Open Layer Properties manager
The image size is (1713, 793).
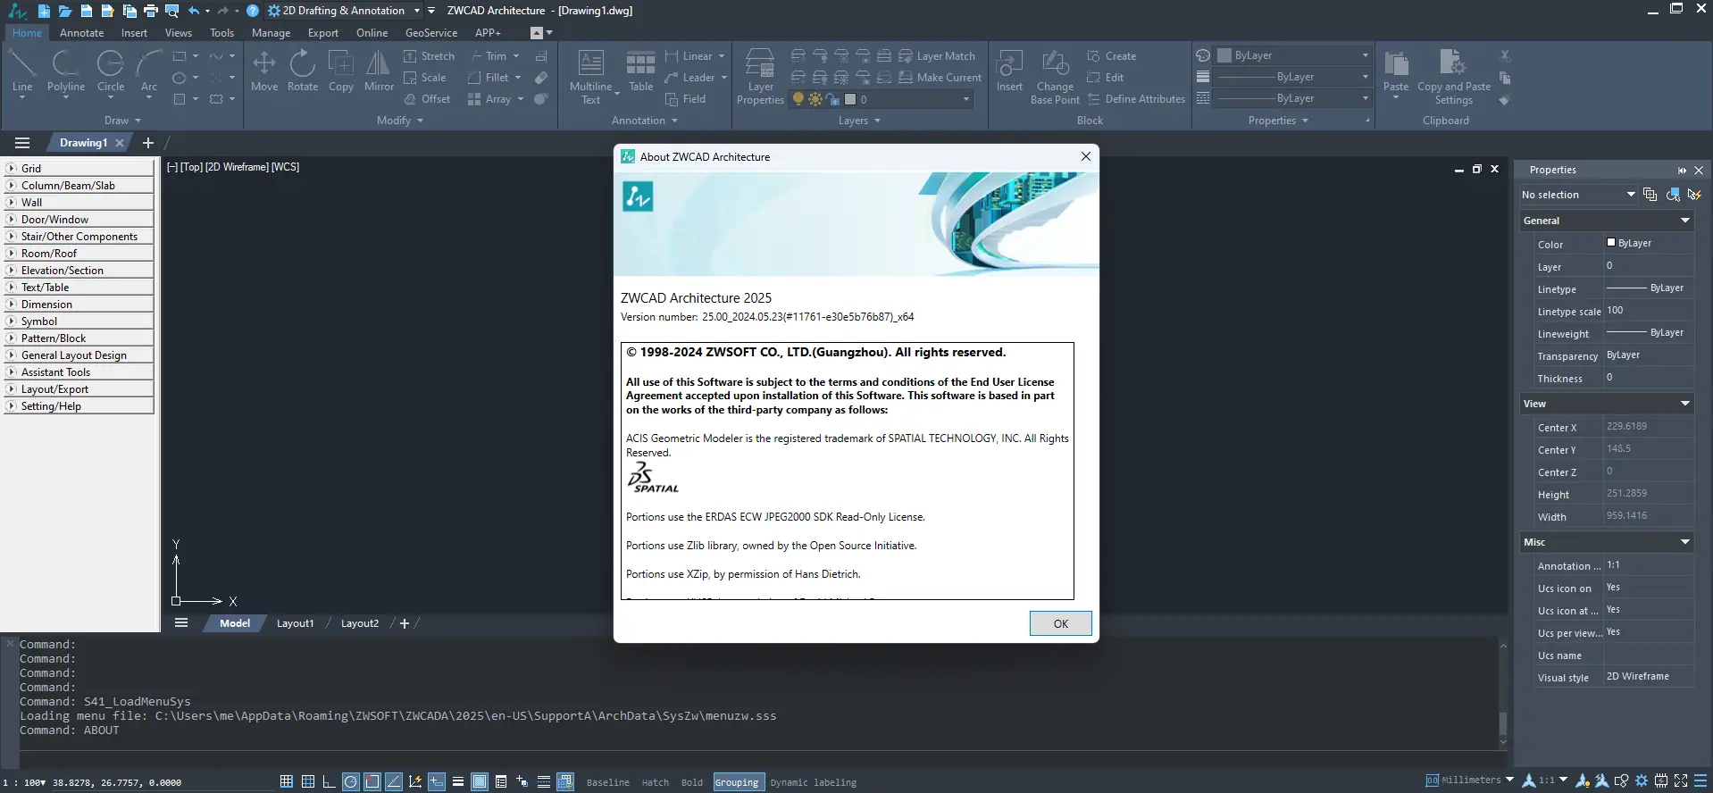pyautogui.click(x=760, y=77)
